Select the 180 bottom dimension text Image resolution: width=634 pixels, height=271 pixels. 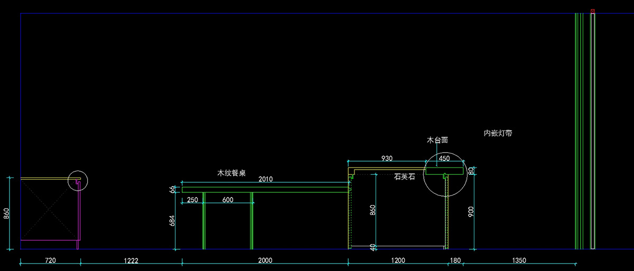click(454, 260)
